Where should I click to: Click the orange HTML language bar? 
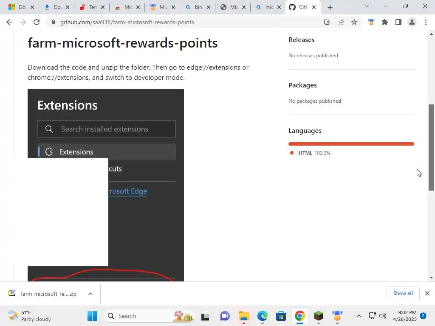tap(351, 144)
